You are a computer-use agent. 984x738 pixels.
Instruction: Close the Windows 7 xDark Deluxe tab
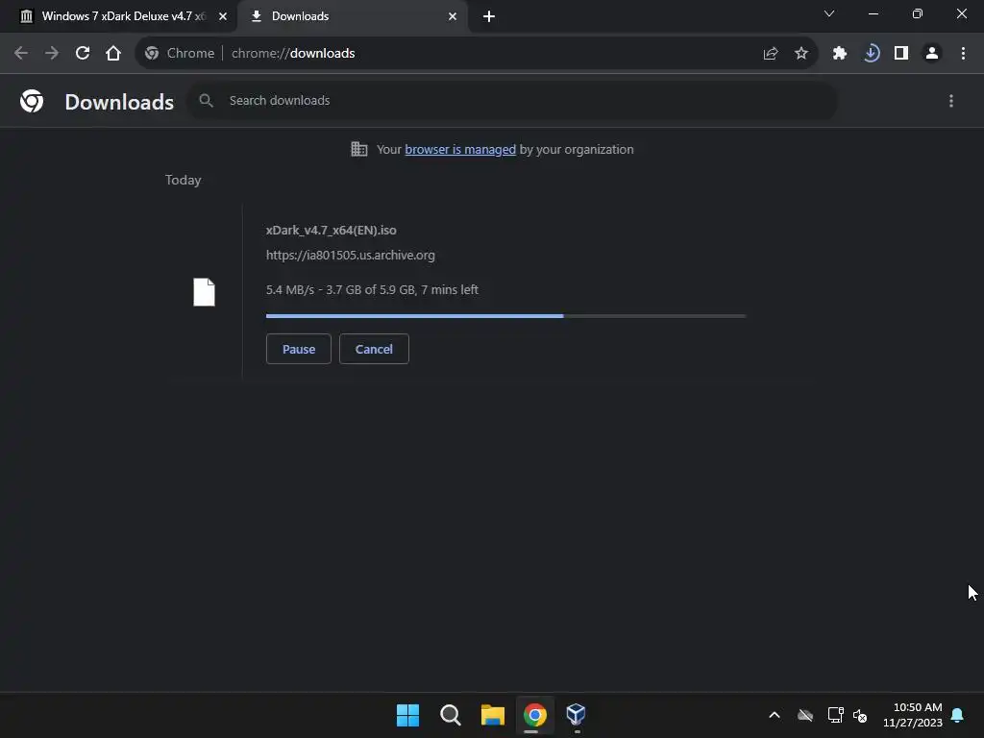pyautogui.click(x=223, y=16)
